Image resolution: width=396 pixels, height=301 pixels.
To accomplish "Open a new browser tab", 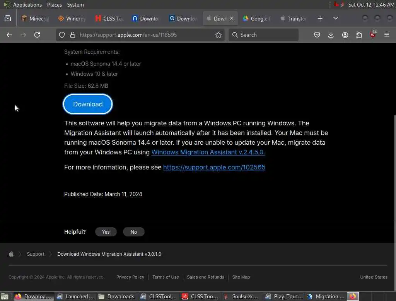I will pyautogui.click(x=320, y=19).
